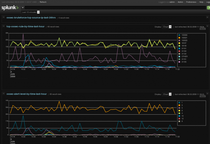This screenshot has height=144, width=210.
Task: Open the top-ossec-rule-by-time-last-hour title link
Action: point(25,26)
